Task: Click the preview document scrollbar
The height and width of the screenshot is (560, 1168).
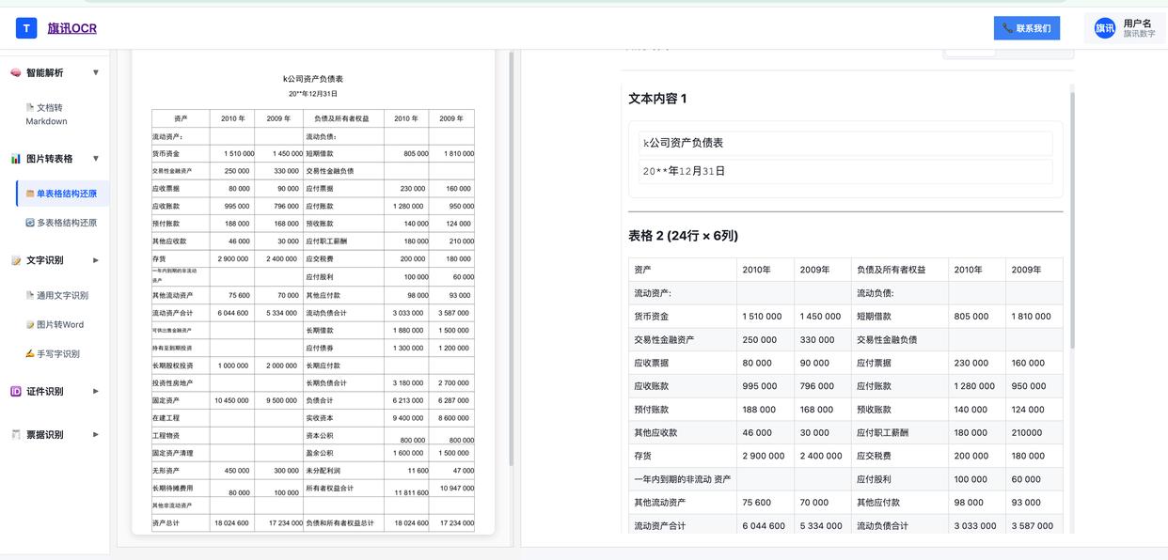Action: tap(511, 258)
